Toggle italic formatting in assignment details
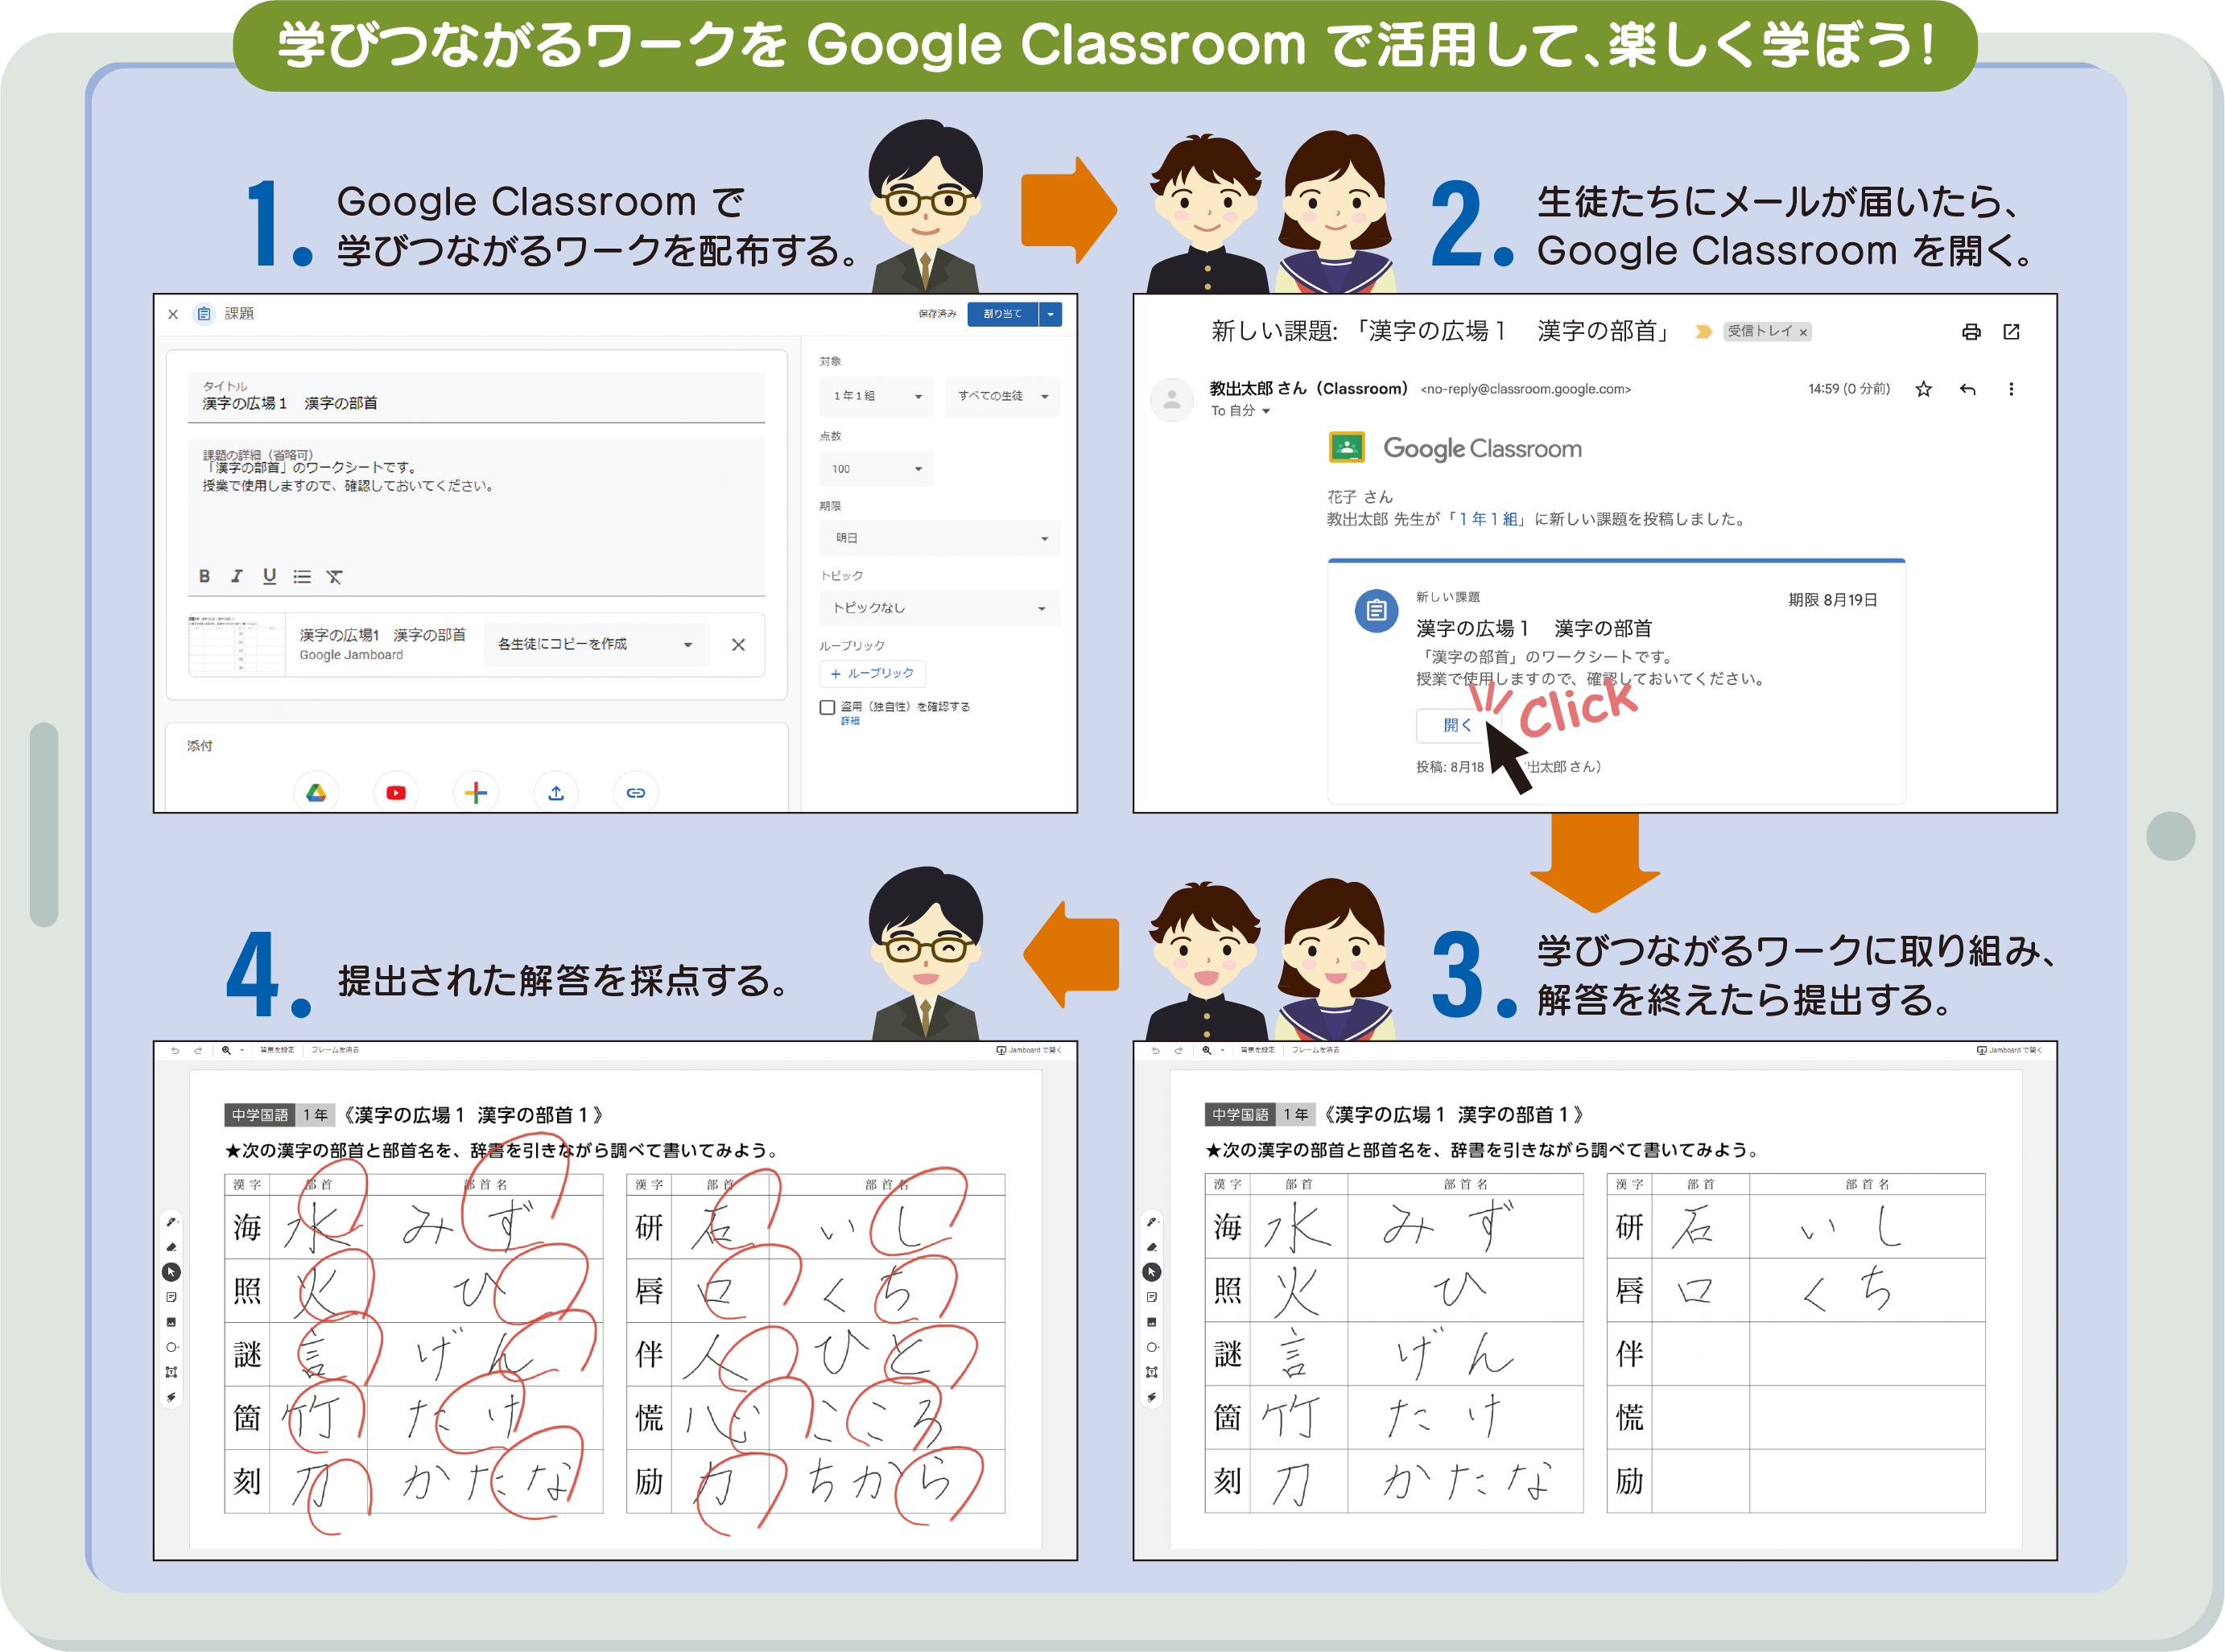 pos(236,576)
